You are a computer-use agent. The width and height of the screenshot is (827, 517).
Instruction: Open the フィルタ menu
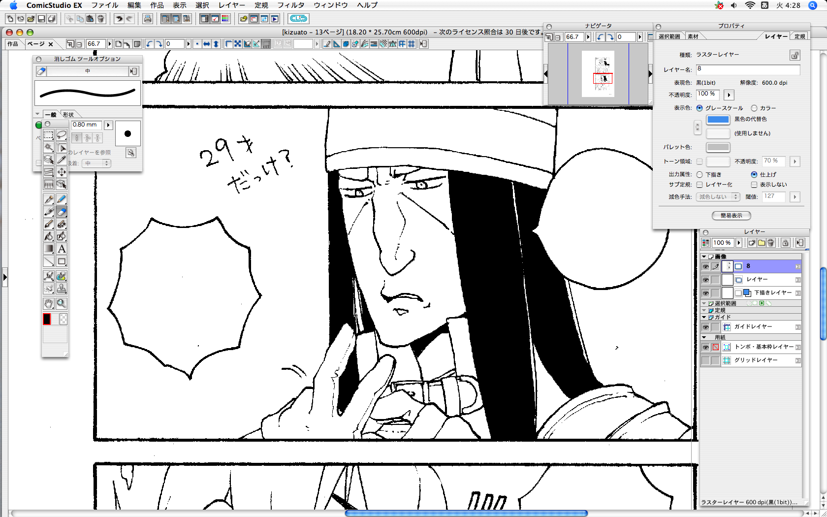(x=291, y=5)
